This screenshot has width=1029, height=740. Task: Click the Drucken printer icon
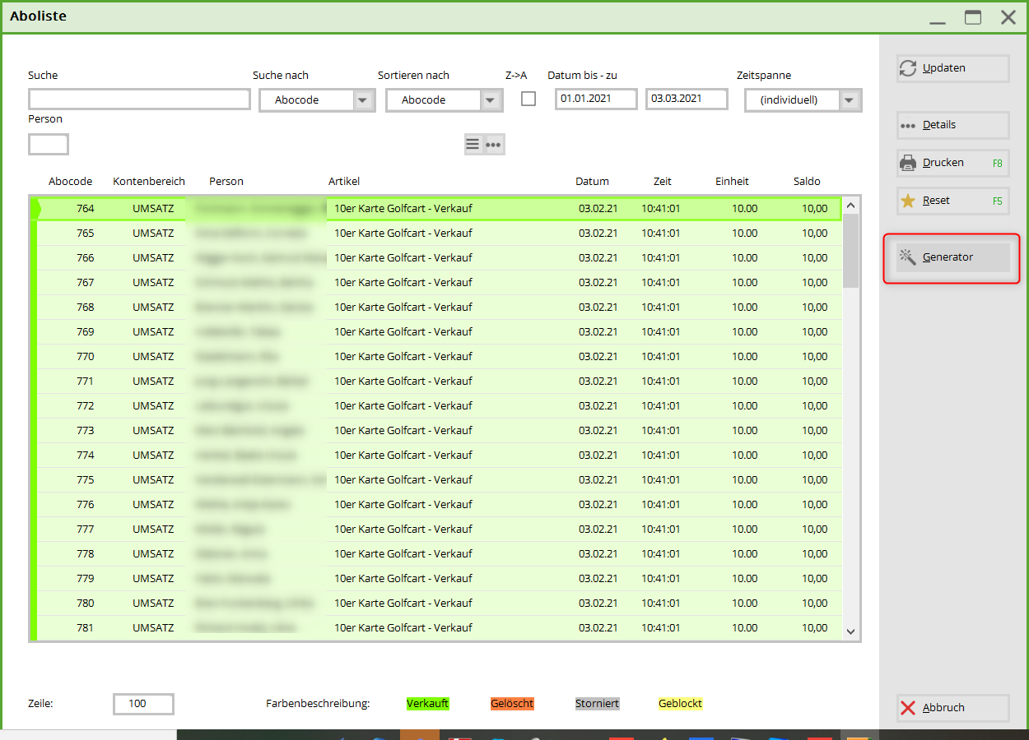[x=908, y=163]
